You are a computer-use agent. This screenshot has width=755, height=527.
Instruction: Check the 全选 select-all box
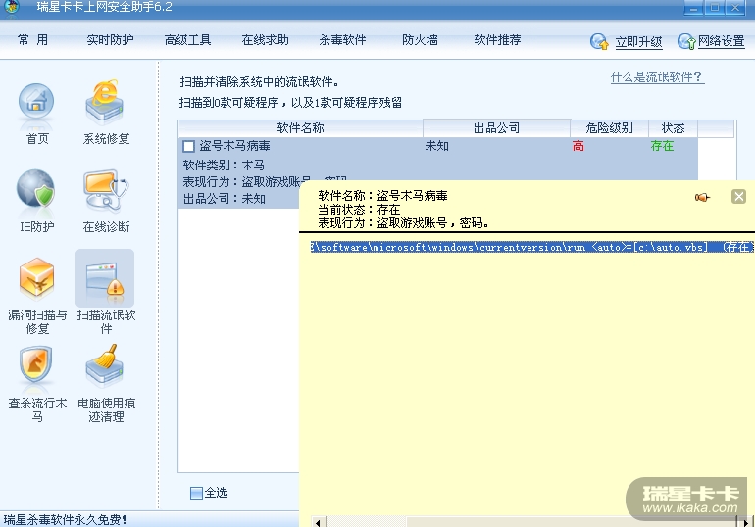click(196, 493)
